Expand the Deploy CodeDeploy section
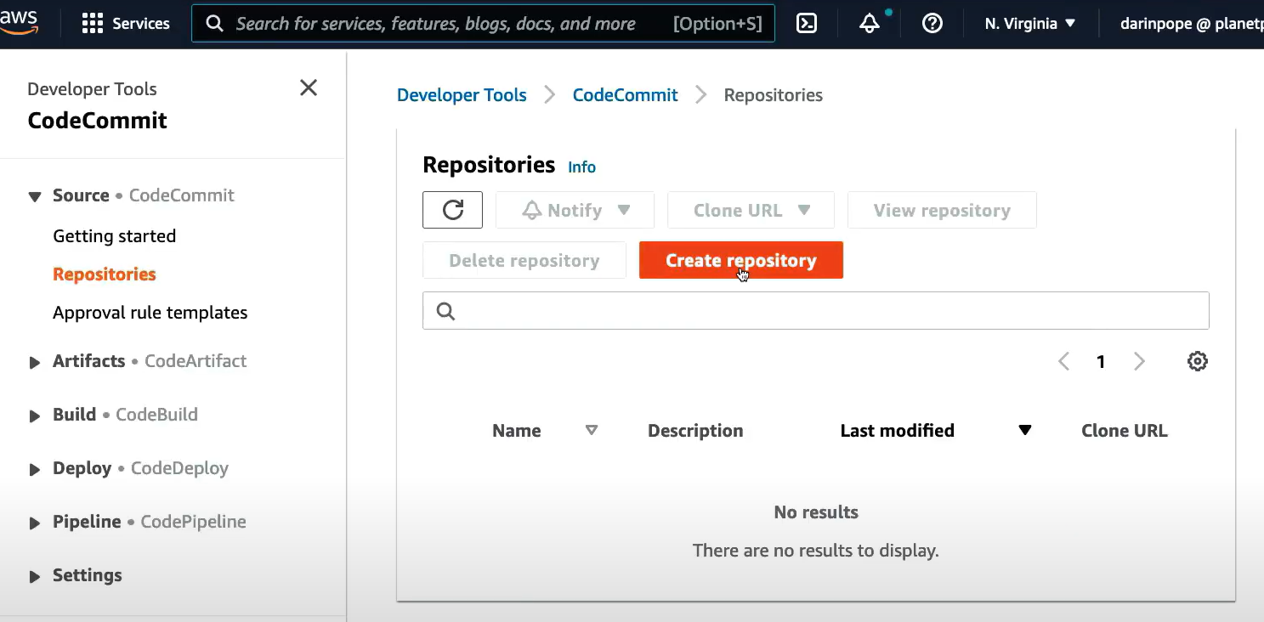 [x=34, y=469]
